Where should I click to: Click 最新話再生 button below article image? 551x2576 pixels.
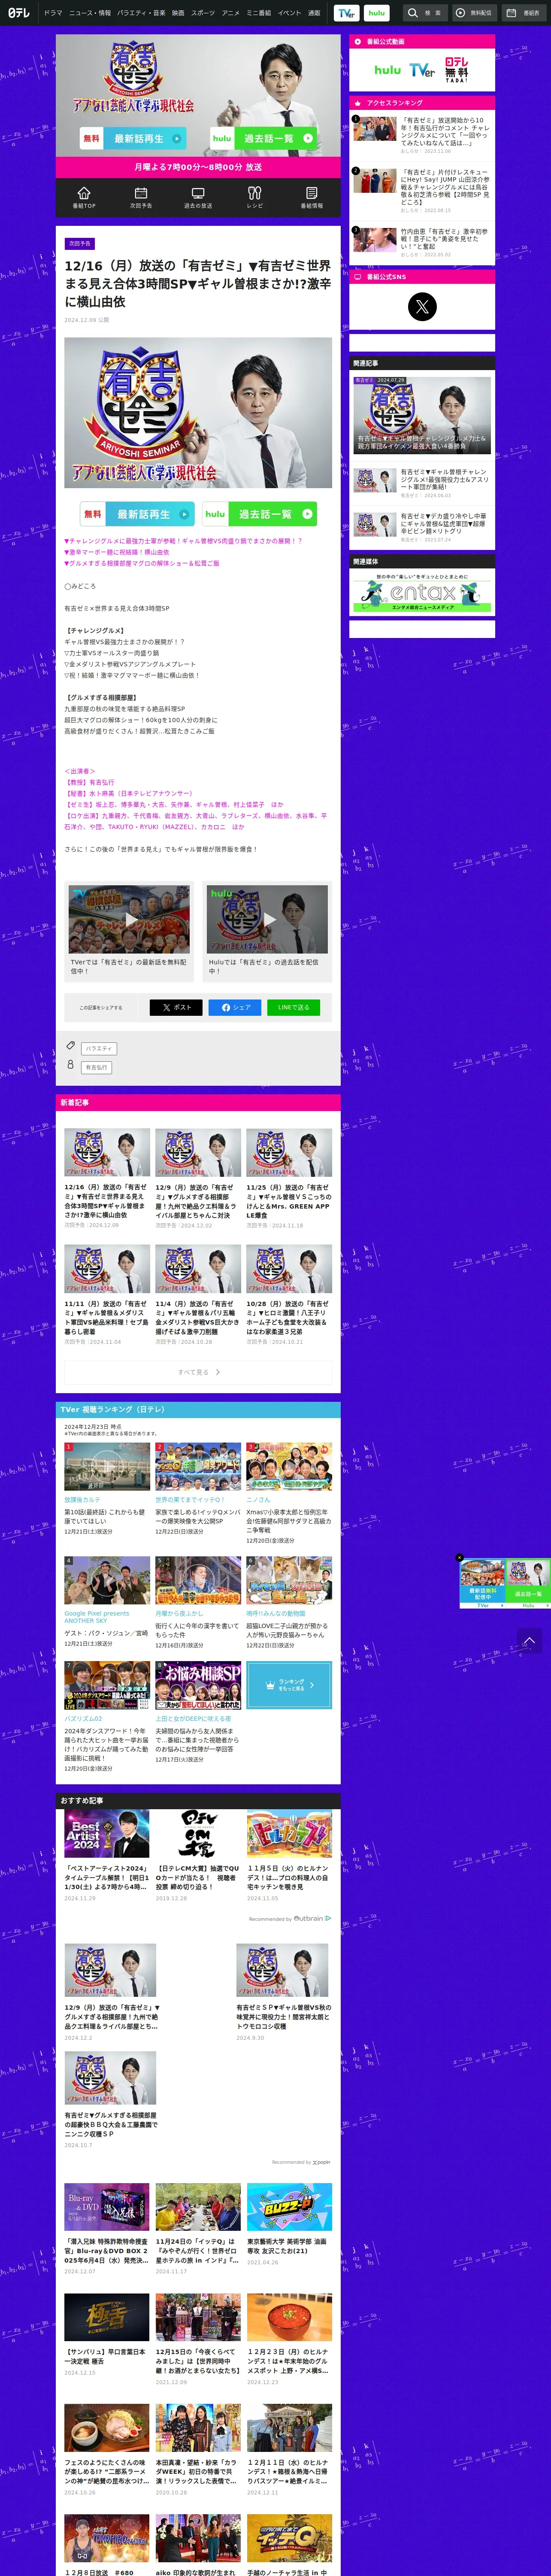coord(137,514)
